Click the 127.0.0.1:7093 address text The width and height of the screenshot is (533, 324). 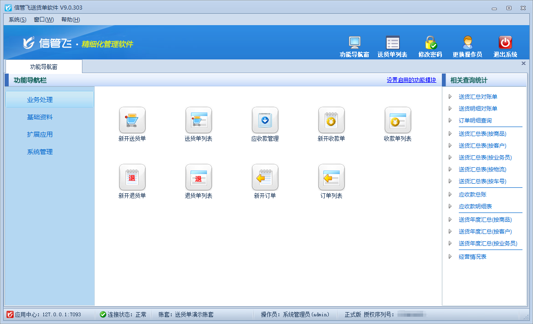click(61, 314)
